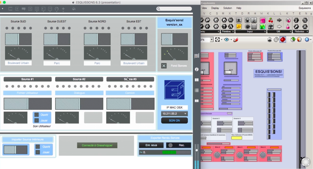The height and width of the screenshot is (169, 313).
Task: Toggle Jouer checkbox under Source #1
Action: coord(36,120)
